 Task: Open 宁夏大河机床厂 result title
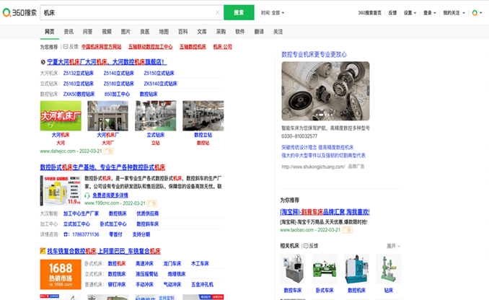(x=107, y=62)
